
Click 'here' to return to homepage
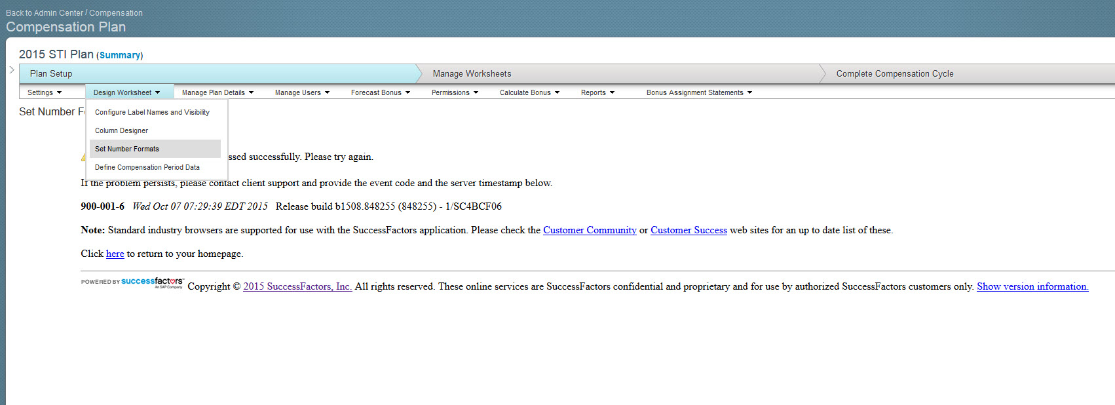click(115, 254)
